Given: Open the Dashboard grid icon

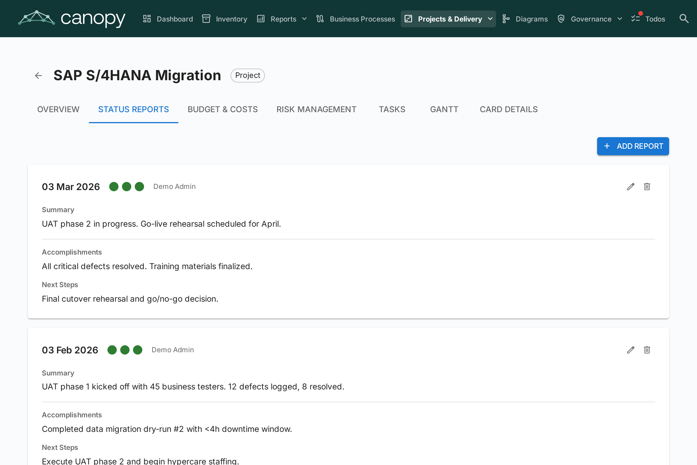Looking at the screenshot, I should 147,19.
